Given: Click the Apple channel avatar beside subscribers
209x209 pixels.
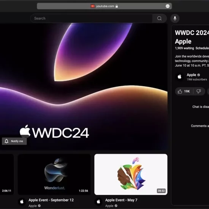Looking at the screenshot, I should tap(179, 77).
